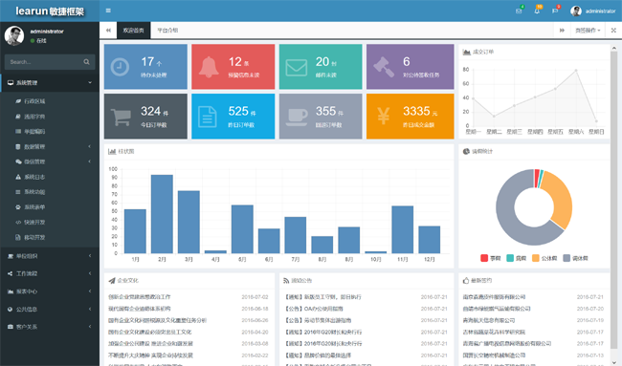
Task: Click the administrator avatar in top header
Action: [x=575, y=11]
